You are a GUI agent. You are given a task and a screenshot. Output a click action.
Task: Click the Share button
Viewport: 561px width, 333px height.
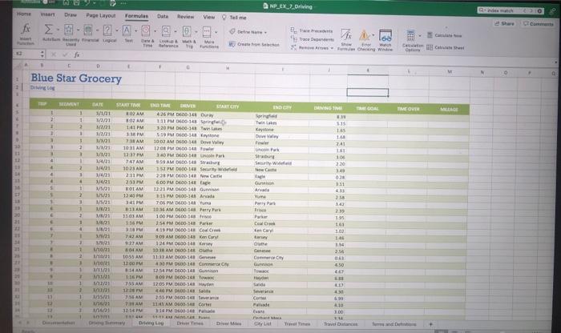pyautogui.click(x=504, y=23)
